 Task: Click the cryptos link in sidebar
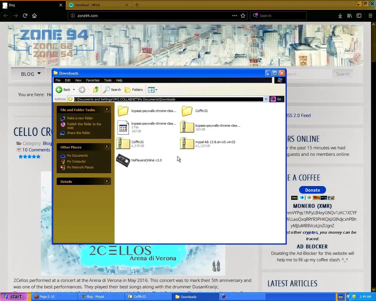(310, 232)
